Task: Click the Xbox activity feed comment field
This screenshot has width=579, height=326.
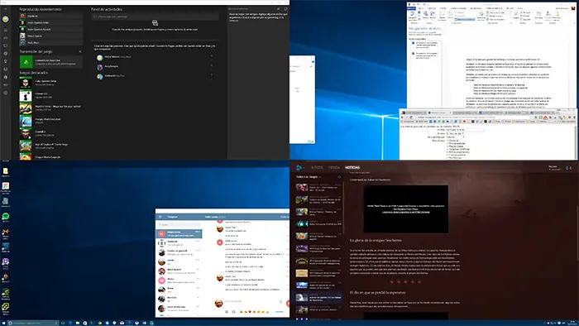Action: point(156,17)
